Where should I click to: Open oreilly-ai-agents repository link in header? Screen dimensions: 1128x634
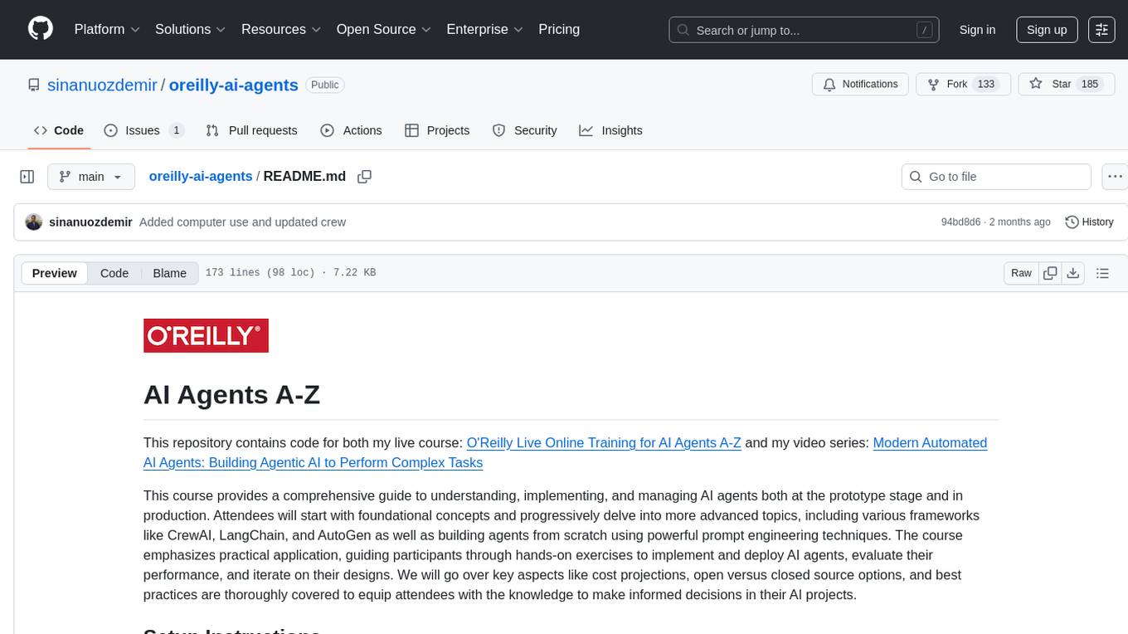234,85
